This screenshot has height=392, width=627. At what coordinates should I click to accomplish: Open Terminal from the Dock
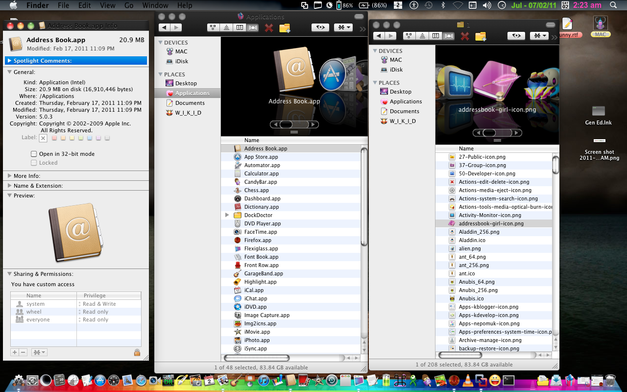pos(509,380)
